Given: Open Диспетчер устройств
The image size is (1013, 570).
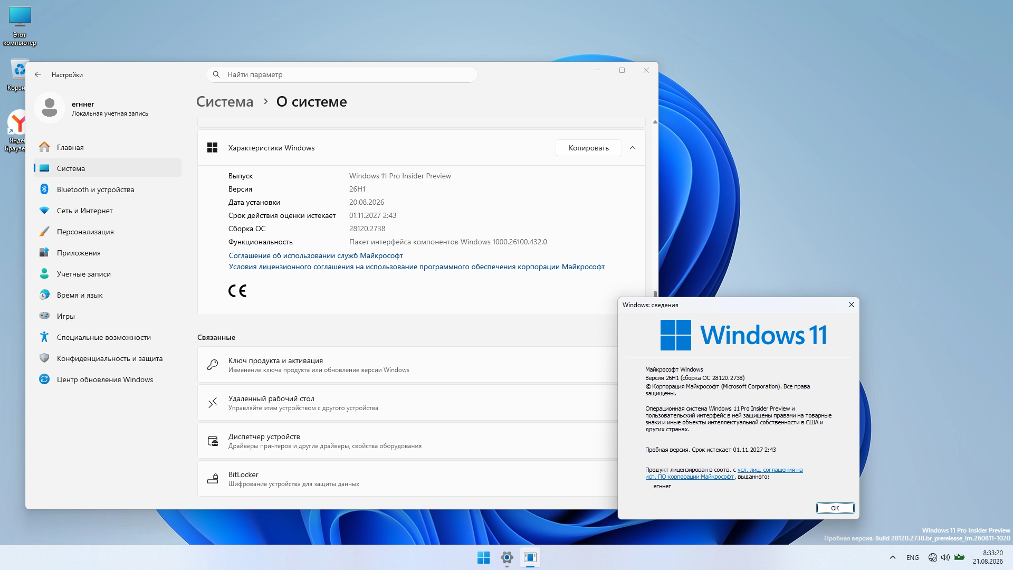Looking at the screenshot, I should coord(407,441).
